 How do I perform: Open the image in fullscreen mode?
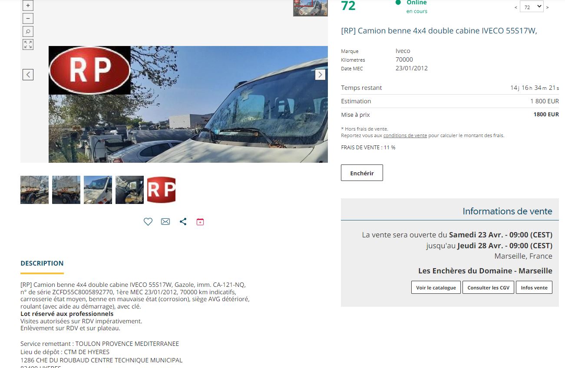click(x=28, y=44)
